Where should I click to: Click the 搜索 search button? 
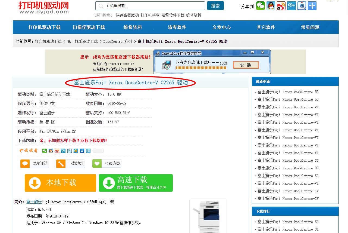click(x=215, y=6)
